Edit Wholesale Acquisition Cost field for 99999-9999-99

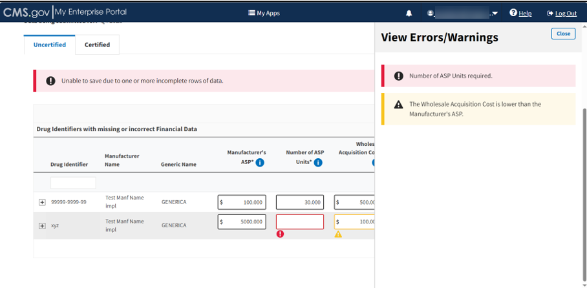[354, 202]
